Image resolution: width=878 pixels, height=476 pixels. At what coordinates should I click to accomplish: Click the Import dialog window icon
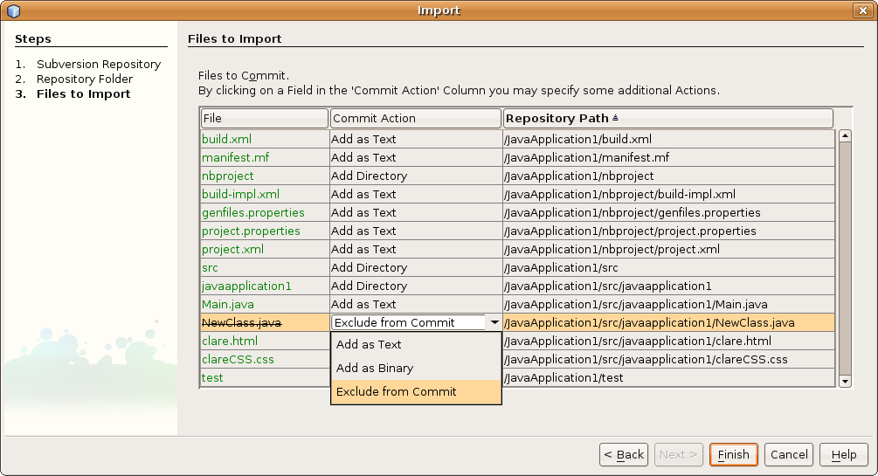pyautogui.click(x=13, y=10)
